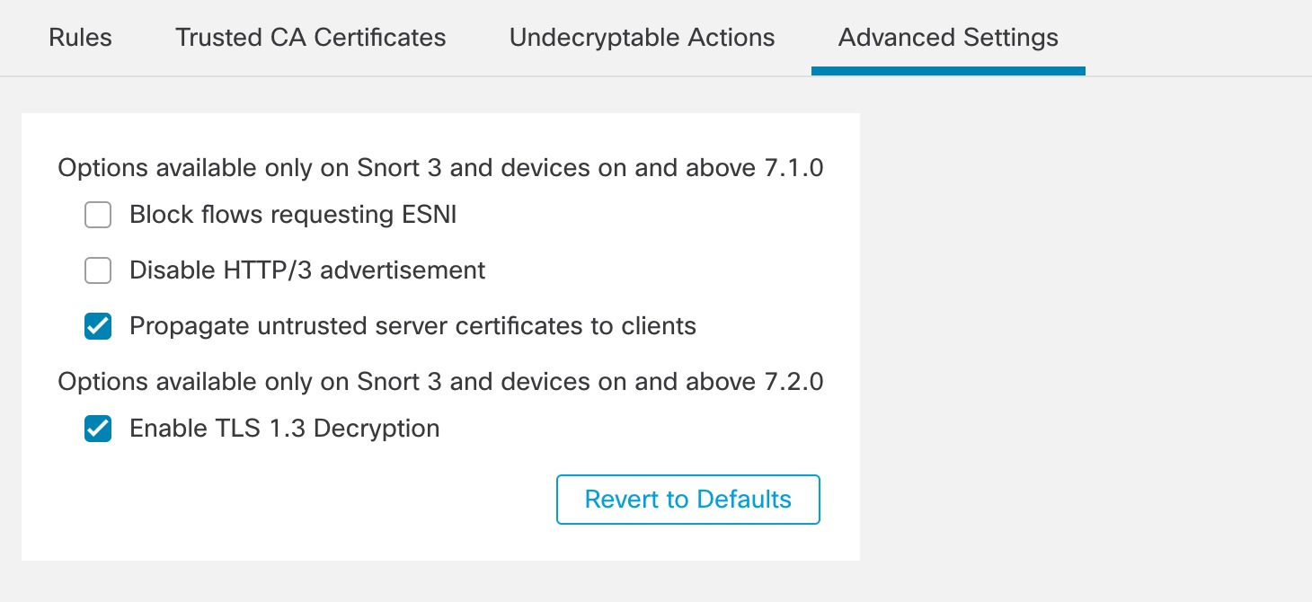Screen dimensions: 1312x602
Task: Click the Disable HTTP/3 advertisement label
Action: [307, 270]
